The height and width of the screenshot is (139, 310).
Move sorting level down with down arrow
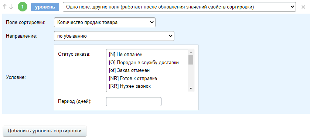click(11, 7)
